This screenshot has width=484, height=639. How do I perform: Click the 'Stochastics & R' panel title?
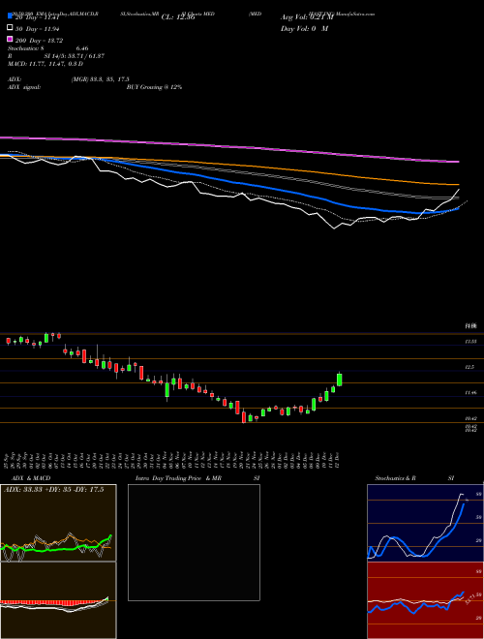[x=395, y=478]
